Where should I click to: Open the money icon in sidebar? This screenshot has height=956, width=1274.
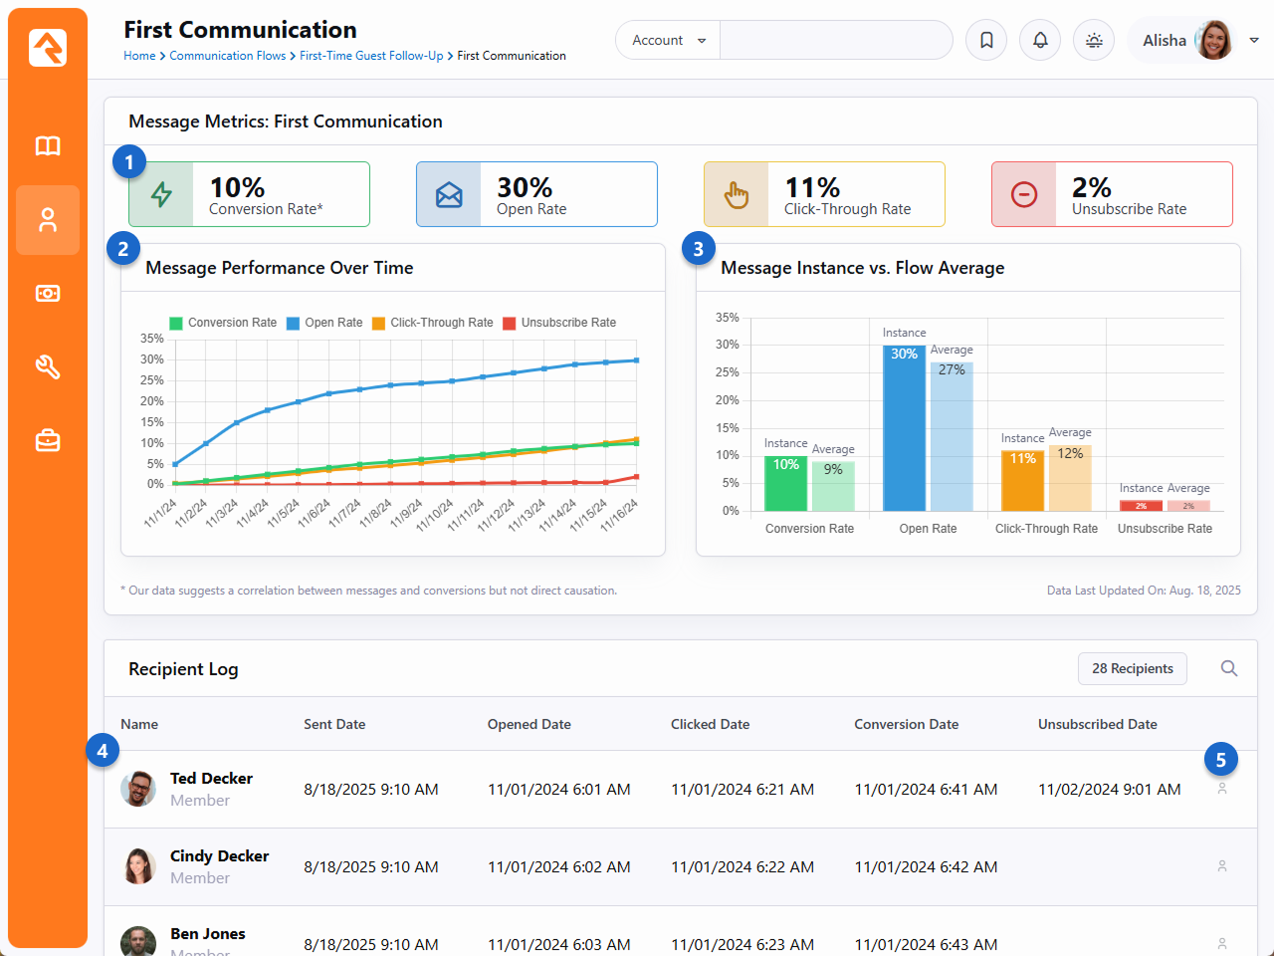click(x=48, y=294)
